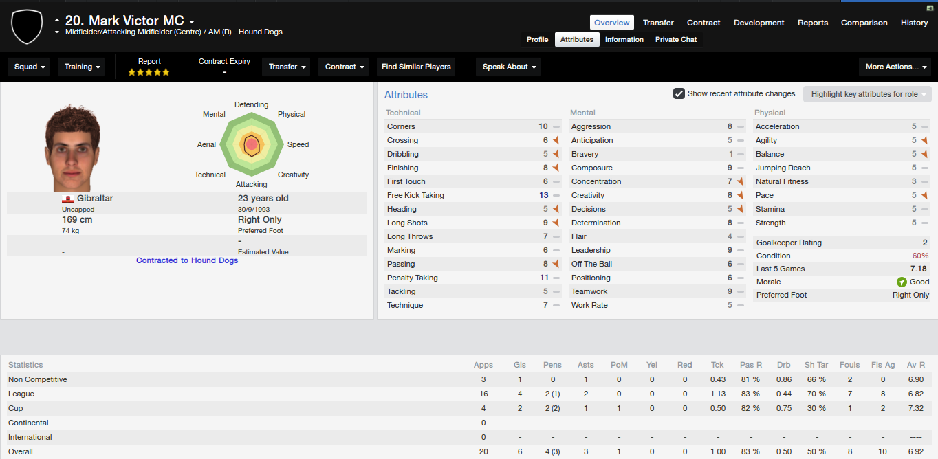Viewport: 938px width, 459px height.
Task: Click the five-star report rating
Action: pos(149,72)
